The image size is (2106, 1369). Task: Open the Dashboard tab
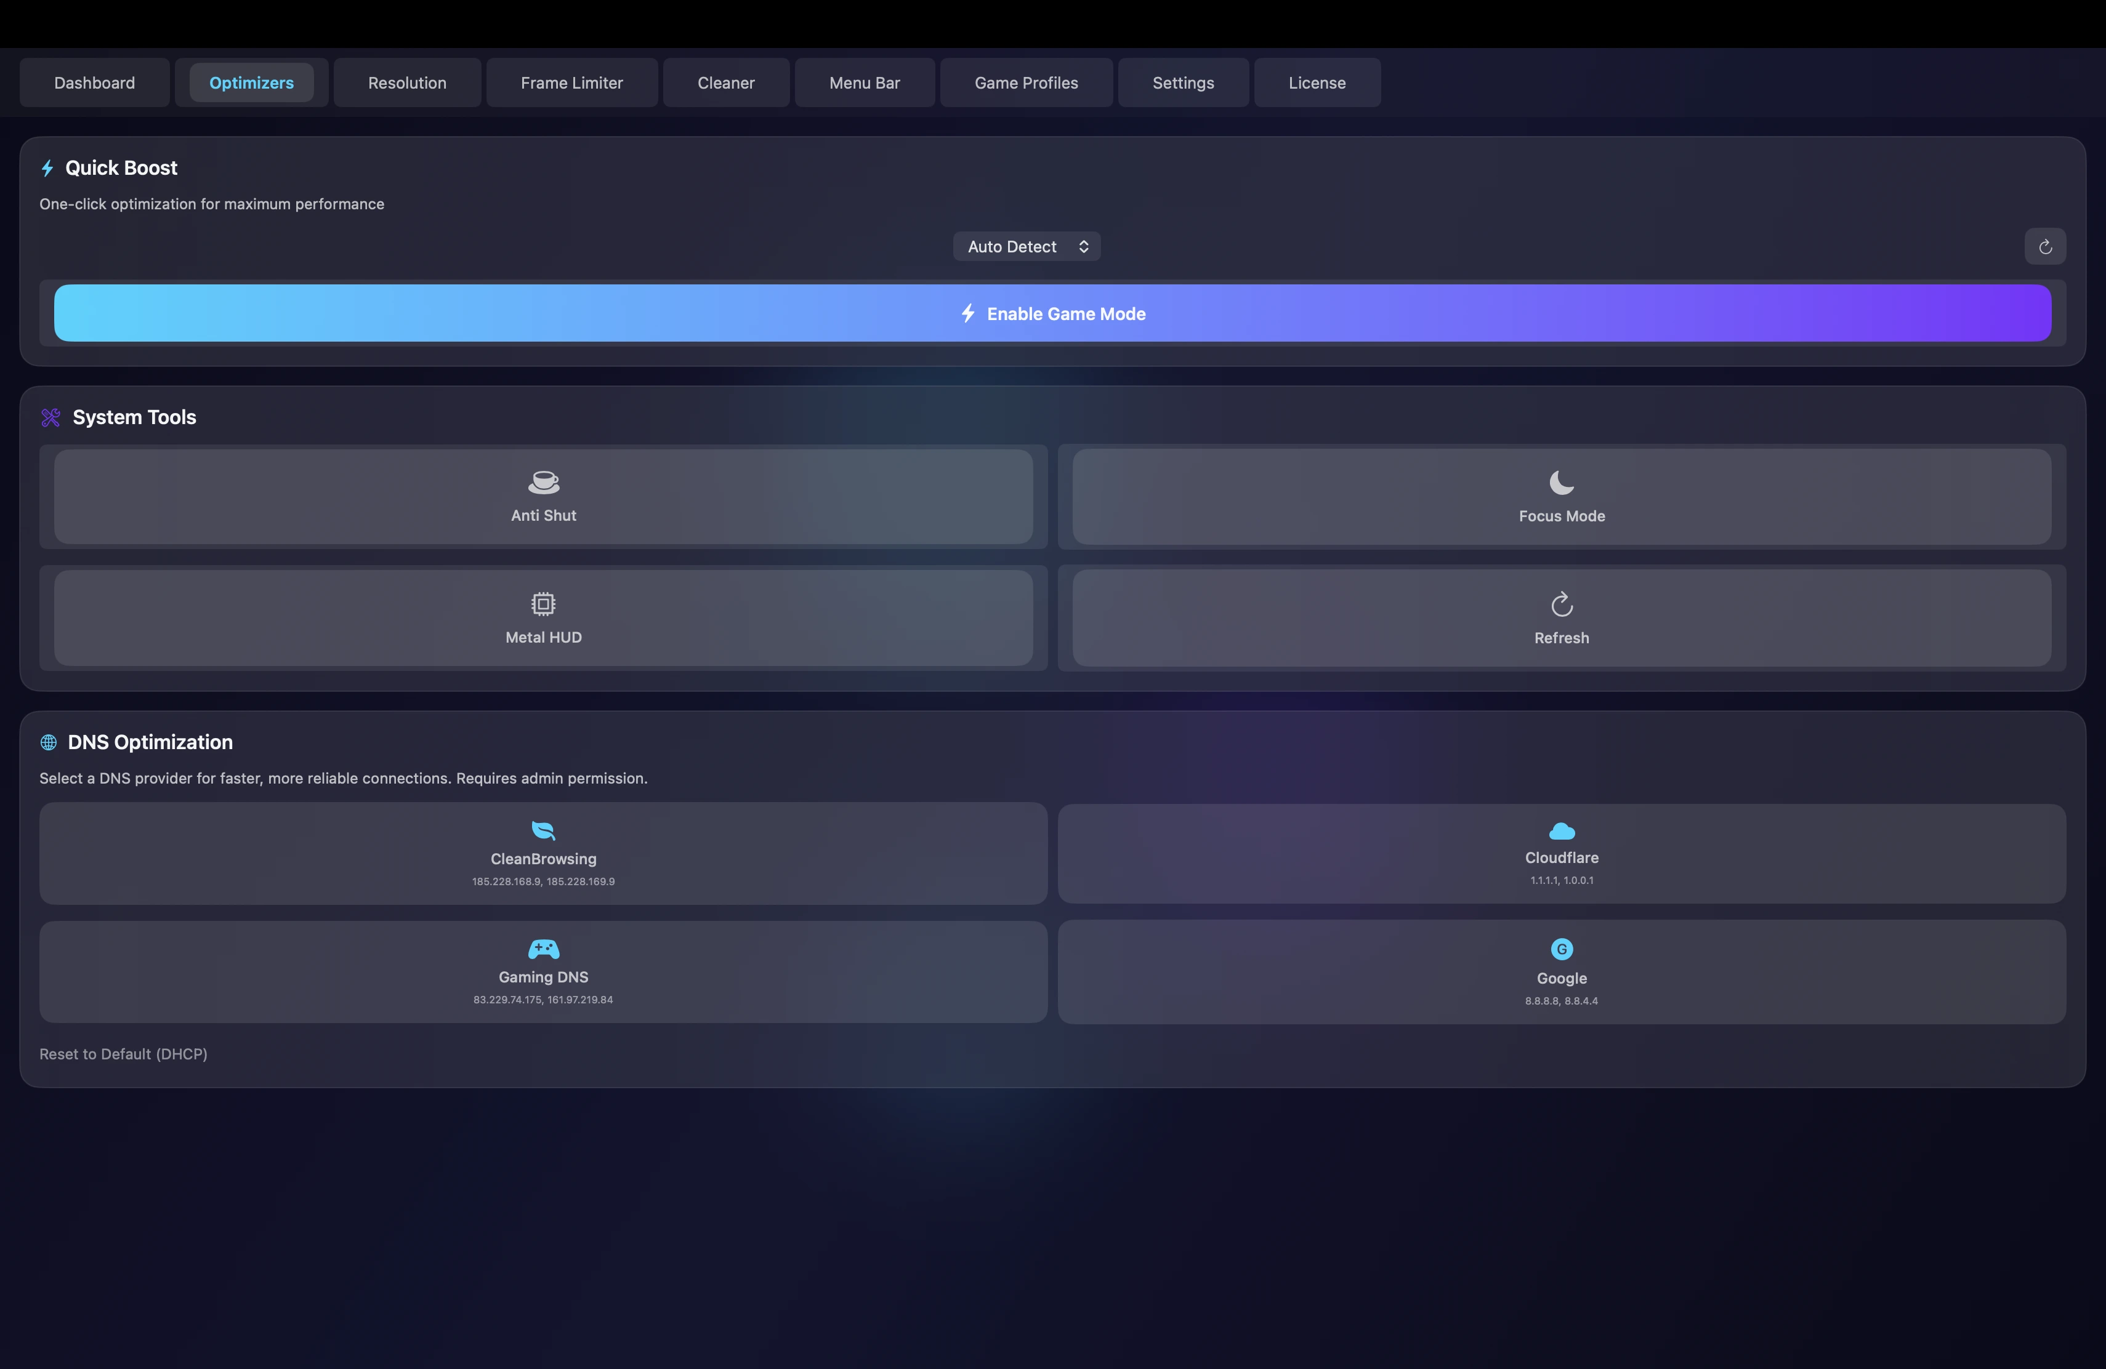[x=95, y=82]
